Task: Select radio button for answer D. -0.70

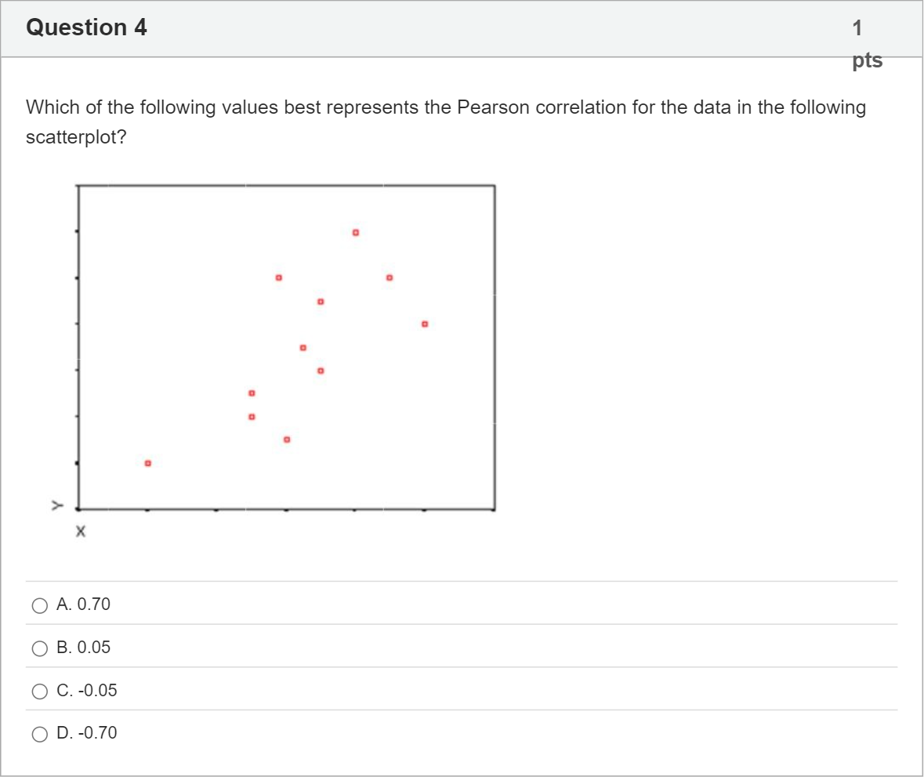Action: [x=38, y=734]
